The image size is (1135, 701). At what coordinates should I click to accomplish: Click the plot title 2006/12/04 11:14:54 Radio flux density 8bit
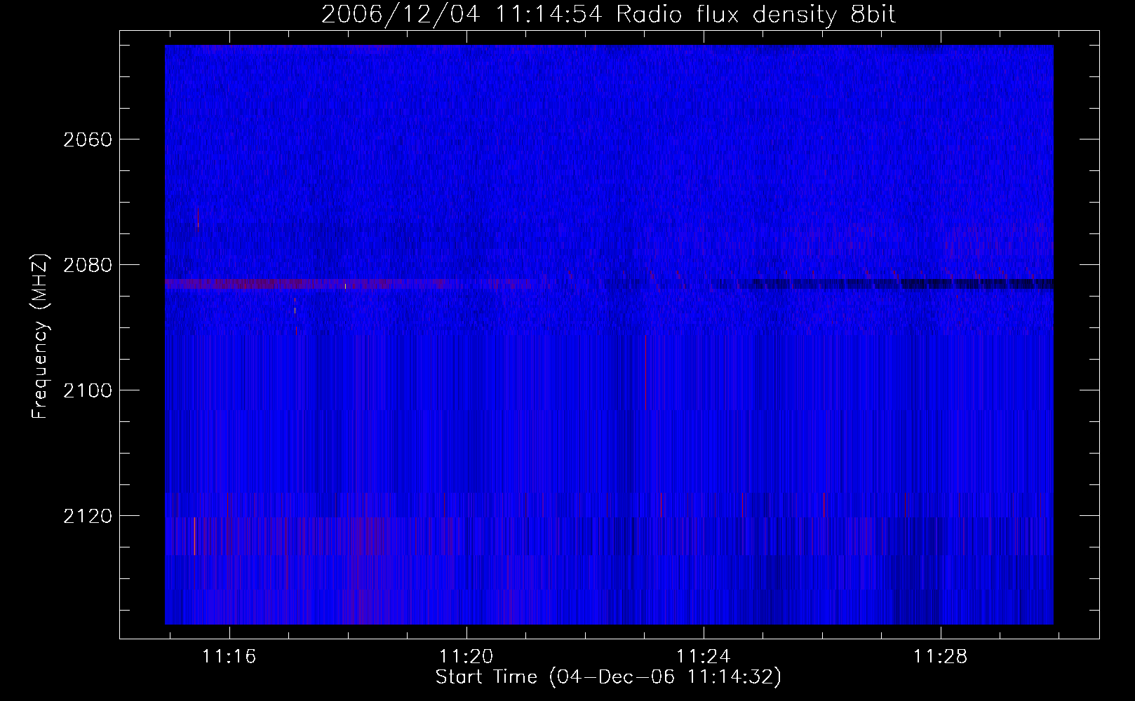[x=608, y=15]
